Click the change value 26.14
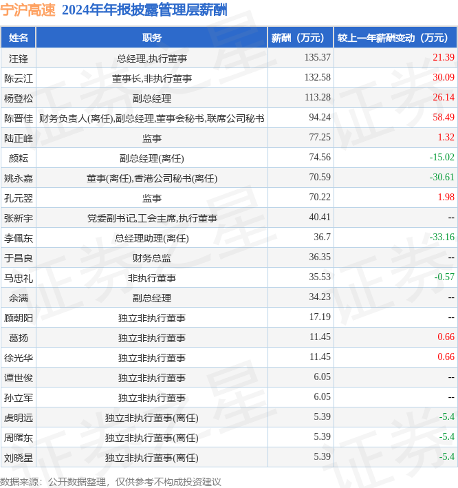458x488 pixels. [444, 97]
